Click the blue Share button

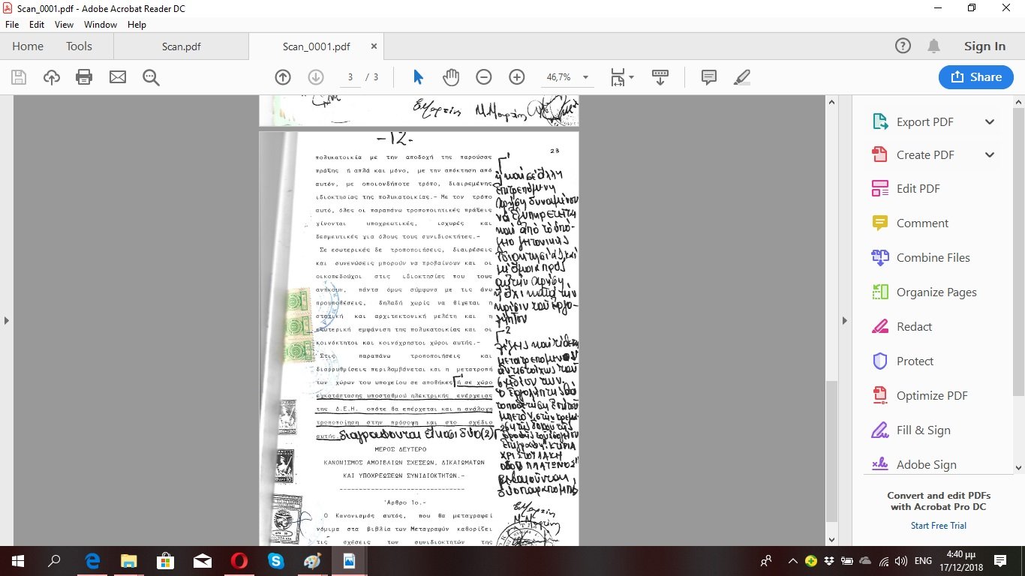[975, 77]
